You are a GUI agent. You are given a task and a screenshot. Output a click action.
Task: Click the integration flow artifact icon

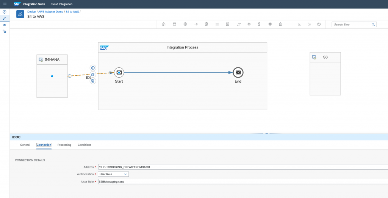20,14
